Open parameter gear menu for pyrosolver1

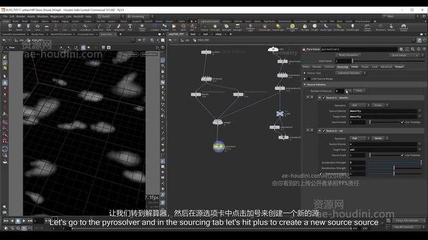[x=401, y=49]
